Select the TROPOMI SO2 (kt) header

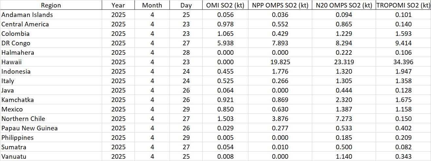pos(403,5)
